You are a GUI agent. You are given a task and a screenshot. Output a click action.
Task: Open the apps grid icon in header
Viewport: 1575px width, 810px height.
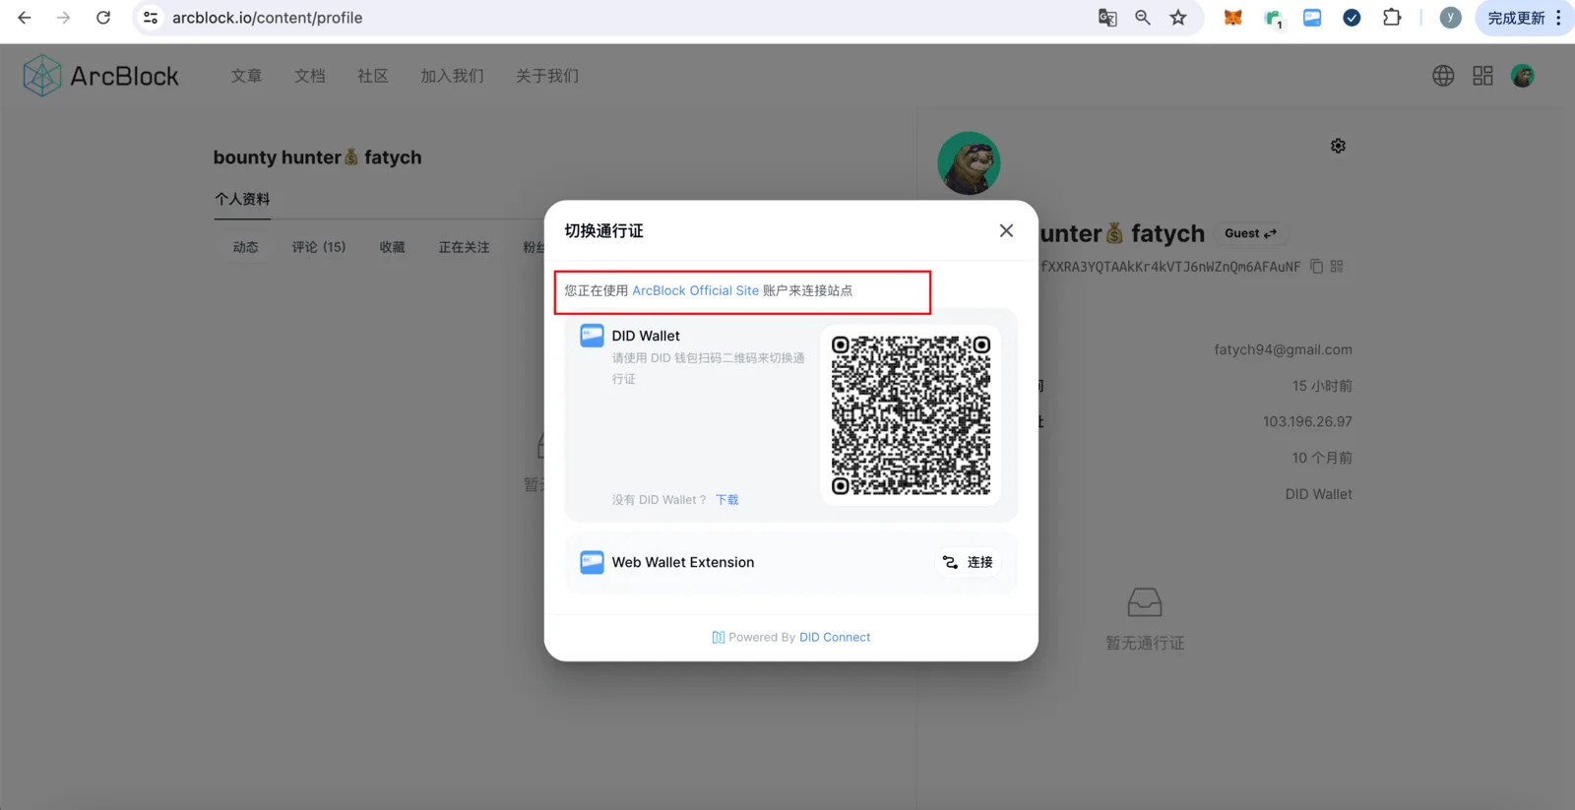[1482, 76]
